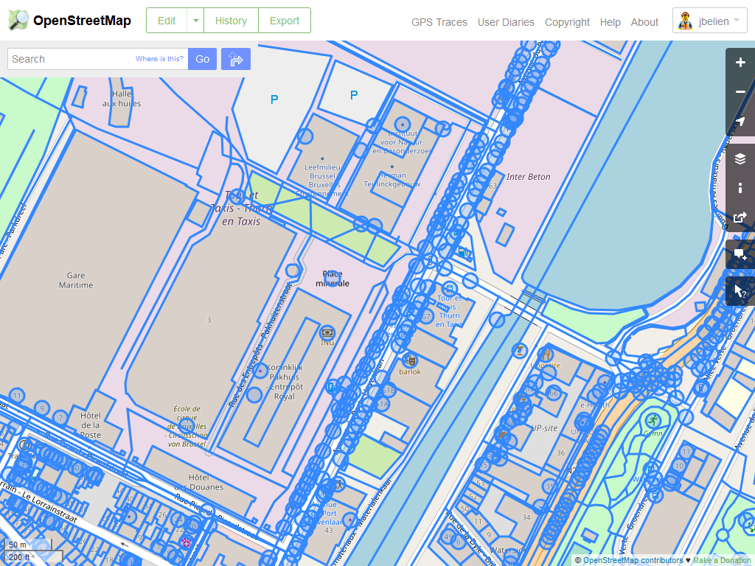Open the Export tab
This screenshot has height=566, width=755.
pyautogui.click(x=284, y=21)
